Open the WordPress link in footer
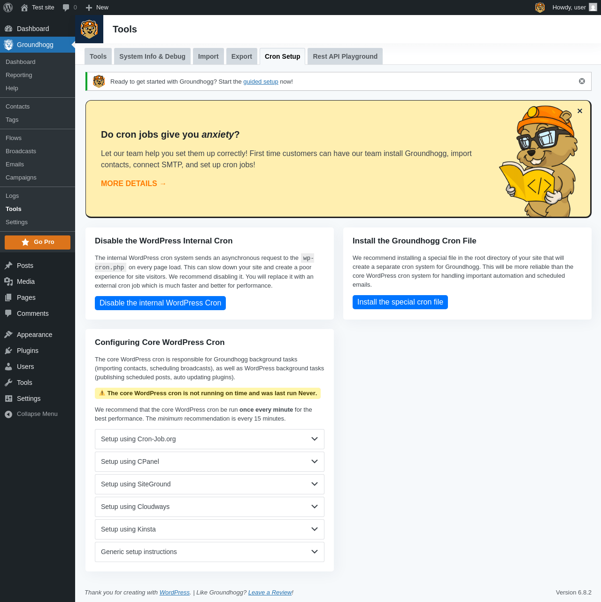The height and width of the screenshot is (602, 601). pos(175,593)
